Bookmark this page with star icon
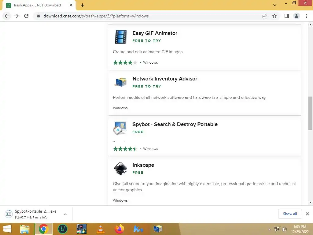This screenshot has width=313, height=235. pos(274,16)
